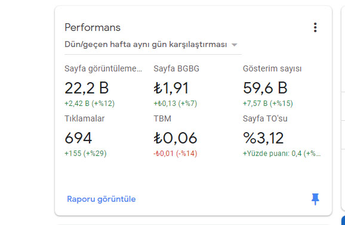This screenshot has width=345, height=225.
Task: Expand the comparison period dropdown arrow
Action: 235,45
